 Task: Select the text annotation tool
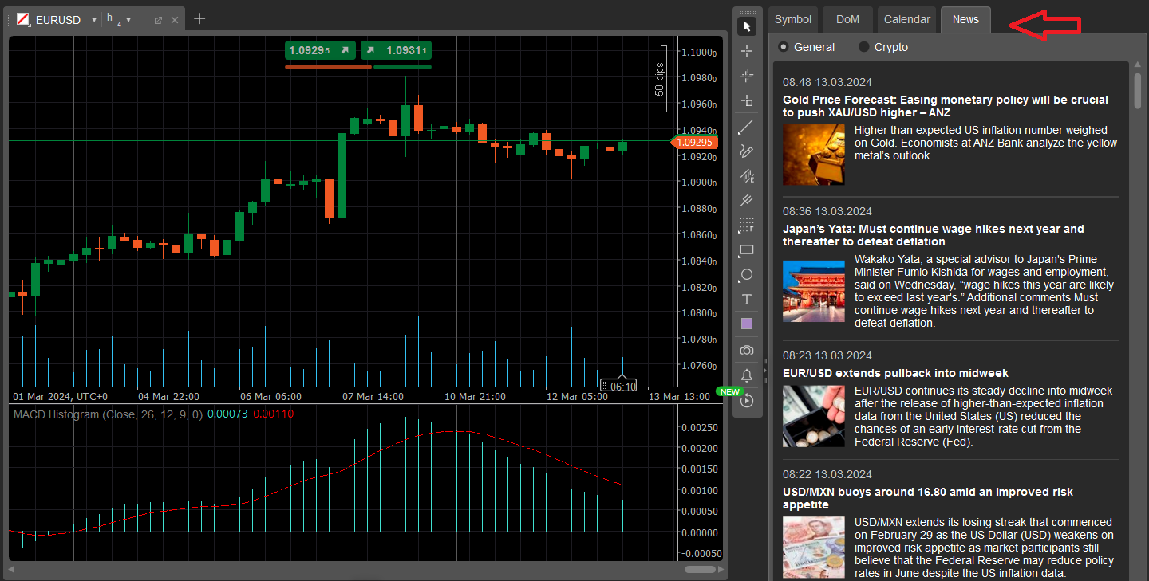tap(747, 300)
